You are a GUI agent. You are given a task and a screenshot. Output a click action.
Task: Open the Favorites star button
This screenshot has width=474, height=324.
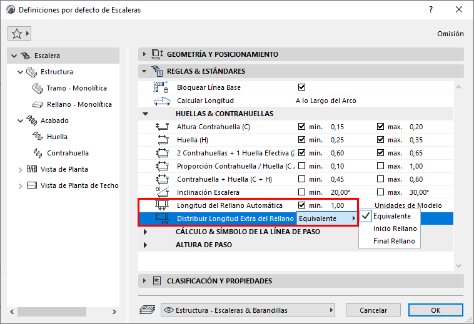coord(19,34)
